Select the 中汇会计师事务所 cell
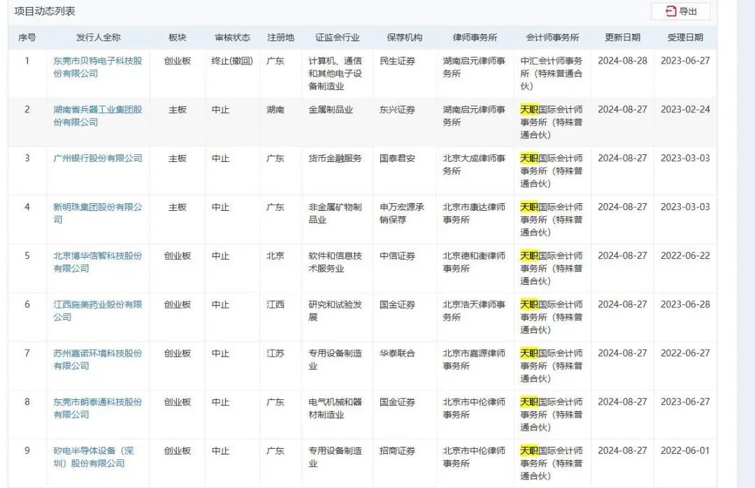The height and width of the screenshot is (488, 755). coord(552,73)
